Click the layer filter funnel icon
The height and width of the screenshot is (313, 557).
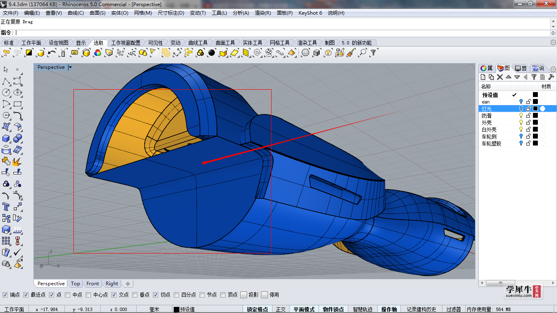(534, 77)
